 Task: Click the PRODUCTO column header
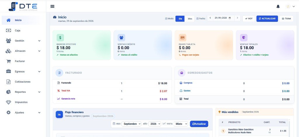(234, 122)
